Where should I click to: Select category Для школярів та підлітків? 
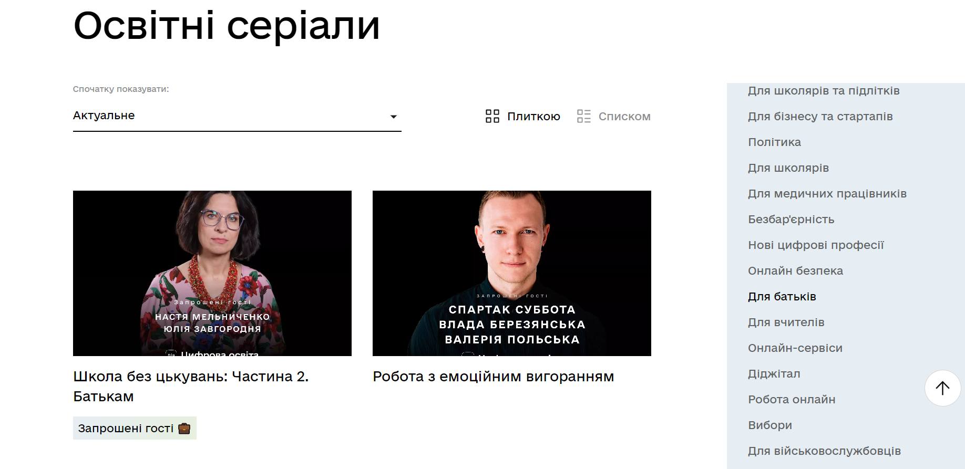tap(824, 91)
